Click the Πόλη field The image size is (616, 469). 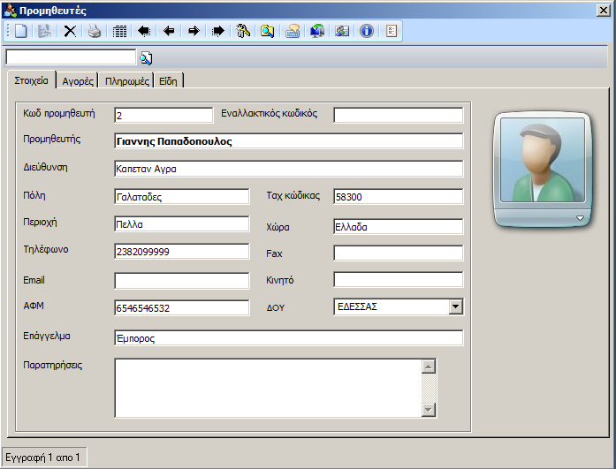point(181,197)
